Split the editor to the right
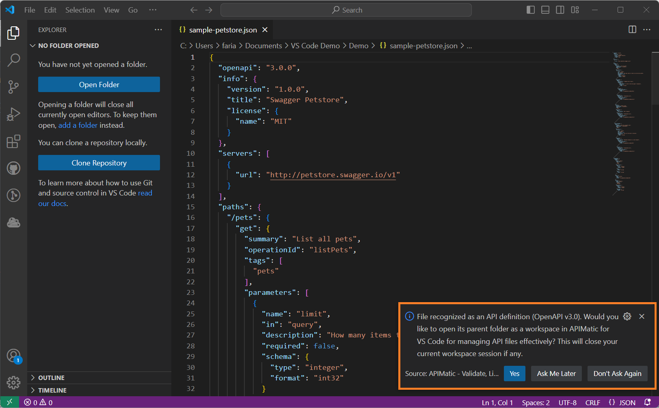The image size is (659, 408). point(632,30)
